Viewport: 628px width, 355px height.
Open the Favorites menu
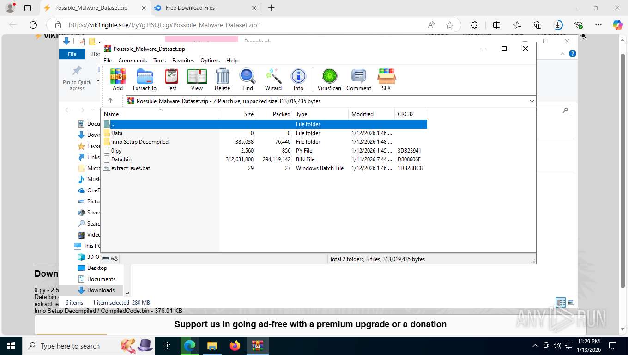[183, 61]
